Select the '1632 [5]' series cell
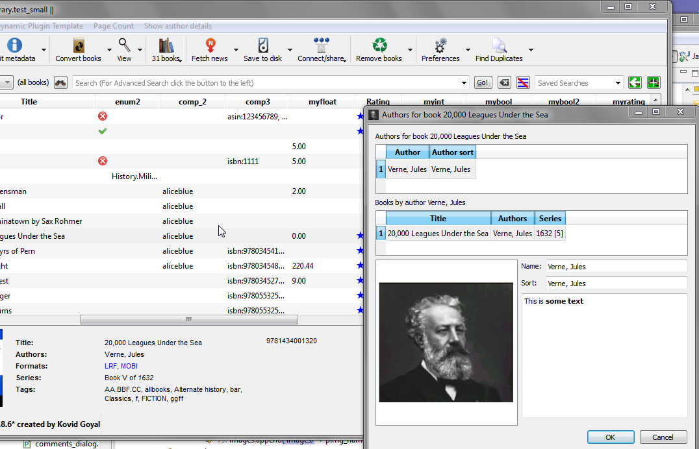This screenshot has width=699, height=449. tap(550, 234)
